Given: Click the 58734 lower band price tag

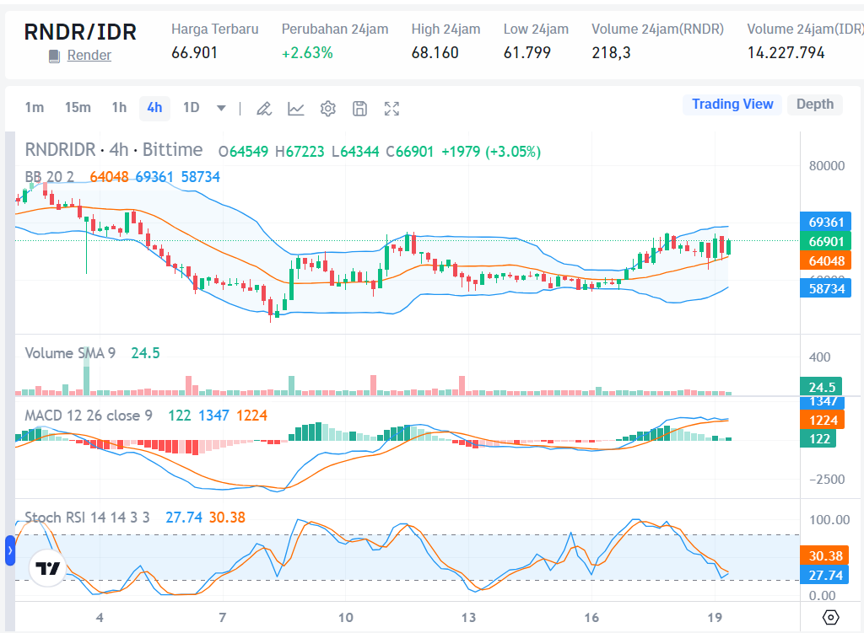Looking at the screenshot, I should click(x=825, y=288).
